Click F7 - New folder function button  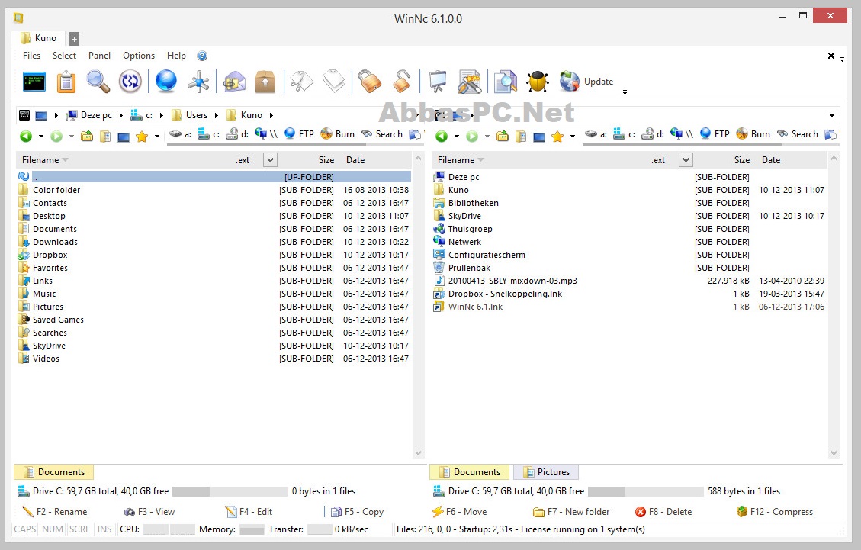(571, 512)
